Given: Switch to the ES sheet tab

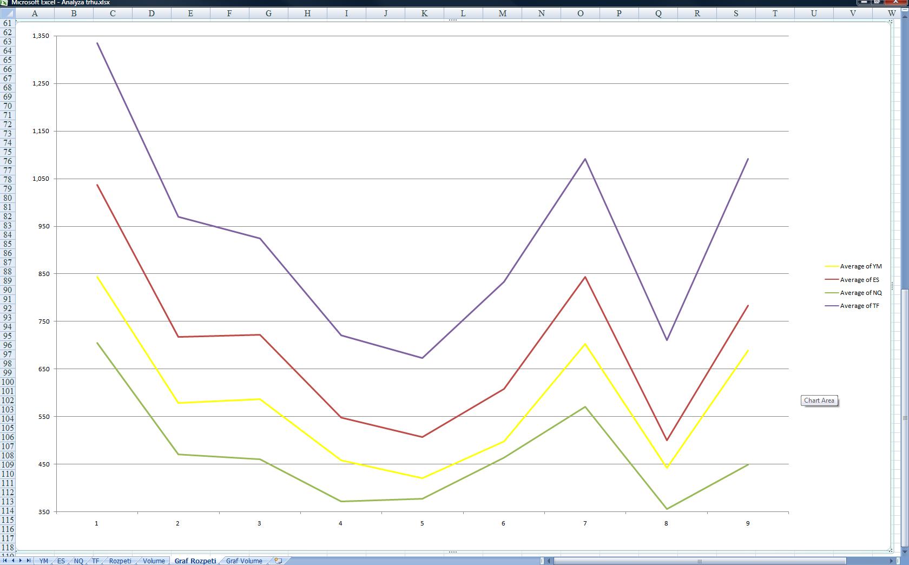Looking at the screenshot, I should (61, 561).
